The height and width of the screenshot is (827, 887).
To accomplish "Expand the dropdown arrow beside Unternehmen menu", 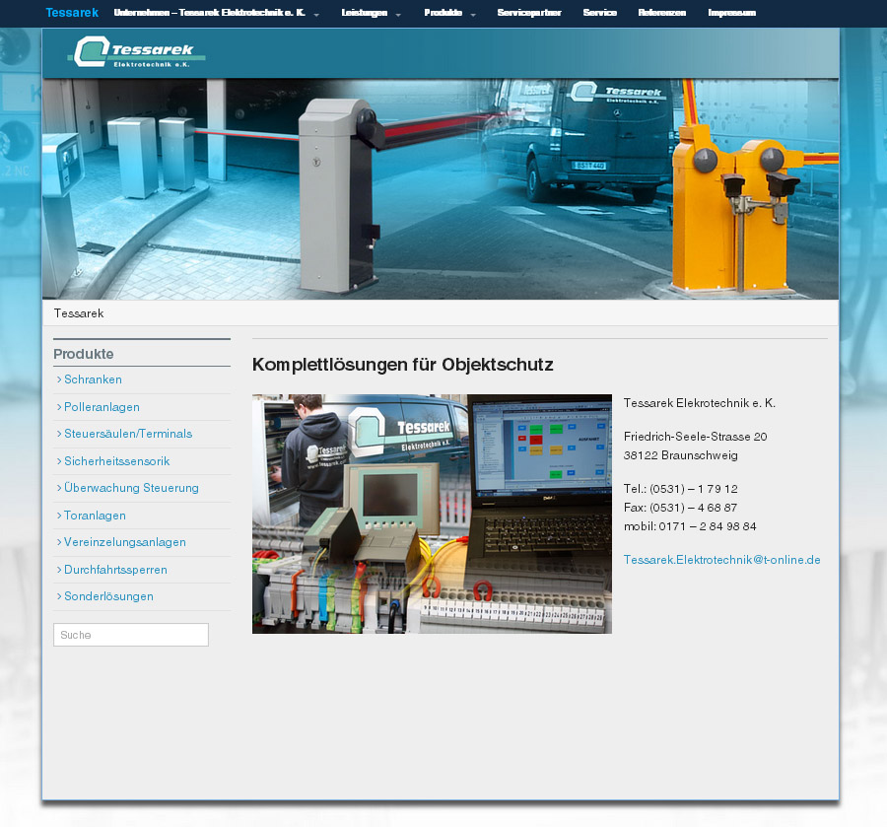I will pyautogui.click(x=316, y=15).
